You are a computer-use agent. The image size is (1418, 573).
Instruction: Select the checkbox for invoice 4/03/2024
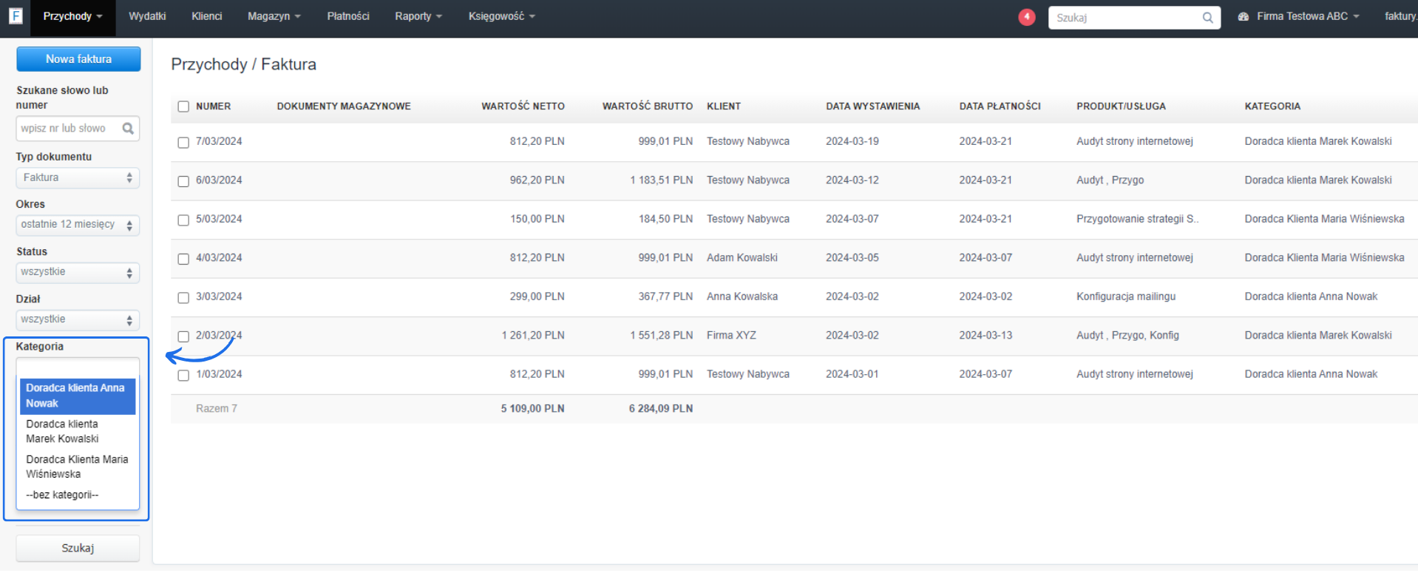tap(183, 259)
